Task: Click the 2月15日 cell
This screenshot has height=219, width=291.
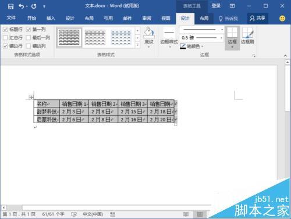Action: [x=133, y=112]
